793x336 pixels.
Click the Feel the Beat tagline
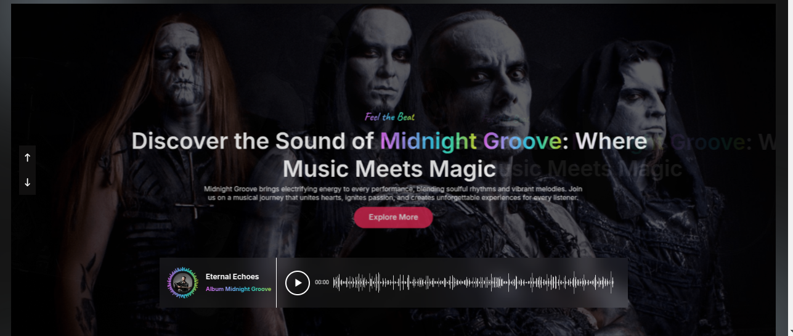click(389, 117)
